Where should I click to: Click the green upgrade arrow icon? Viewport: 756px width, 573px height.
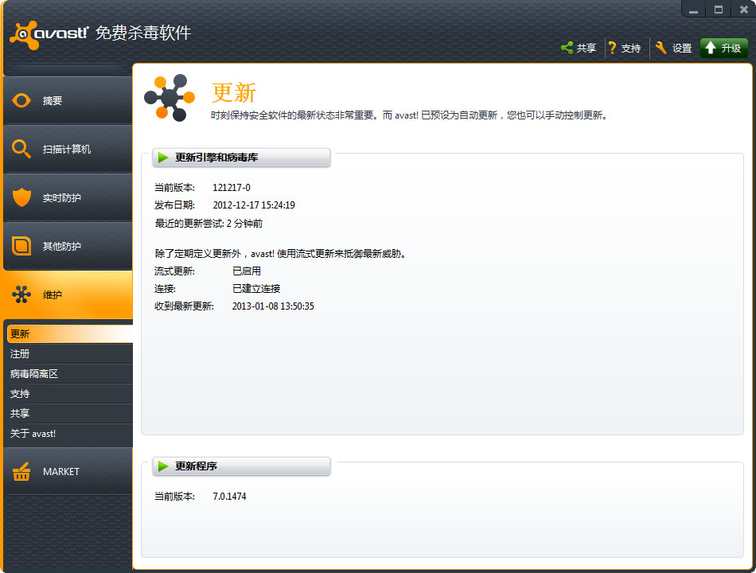tap(711, 48)
